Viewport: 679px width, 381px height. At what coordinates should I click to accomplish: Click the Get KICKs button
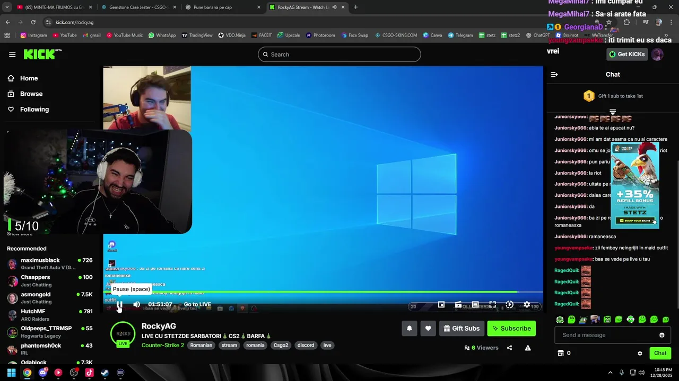tap(627, 54)
